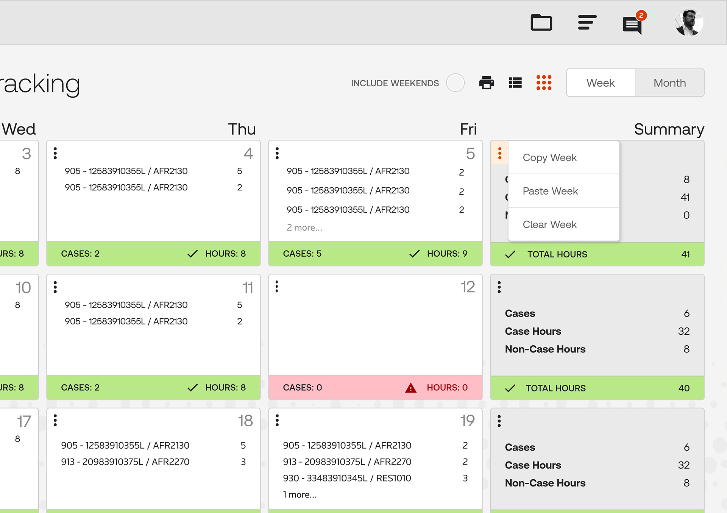The image size is (727, 513).
Task: Open second week summary options menu
Action: [x=499, y=287]
